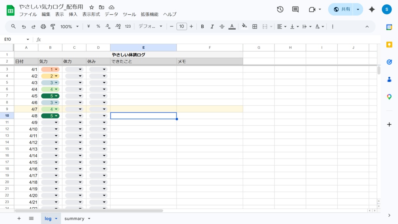This screenshot has width=398, height=224.
Task: Move the file to a folder
Action: [x=101, y=7]
